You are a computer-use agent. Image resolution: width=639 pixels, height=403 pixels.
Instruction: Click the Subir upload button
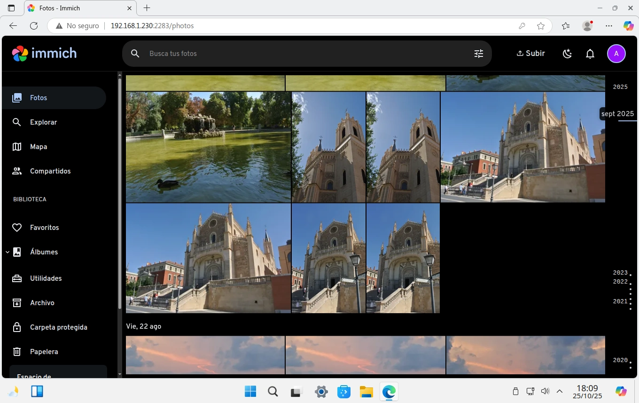[x=530, y=54]
